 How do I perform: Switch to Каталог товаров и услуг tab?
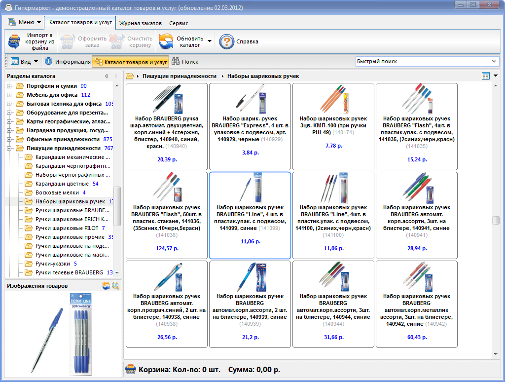[80, 22]
